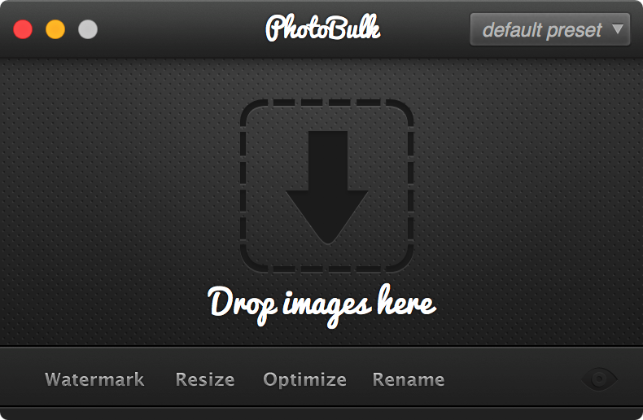Toggle the eye preview icon

pos(599,379)
